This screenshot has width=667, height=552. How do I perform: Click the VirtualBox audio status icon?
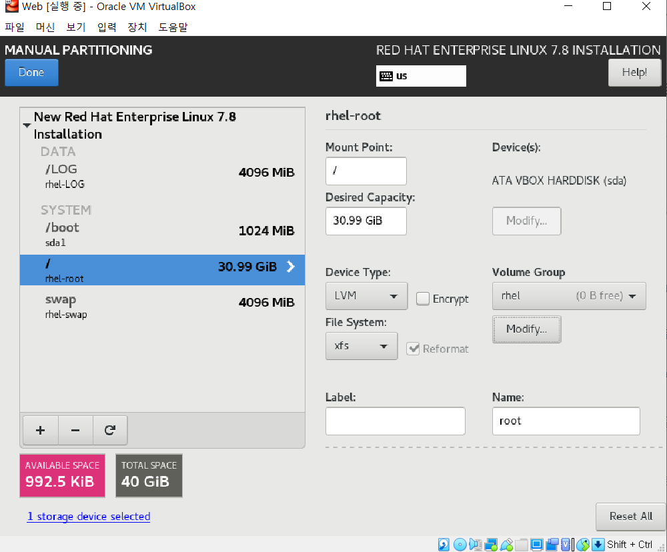(x=476, y=545)
